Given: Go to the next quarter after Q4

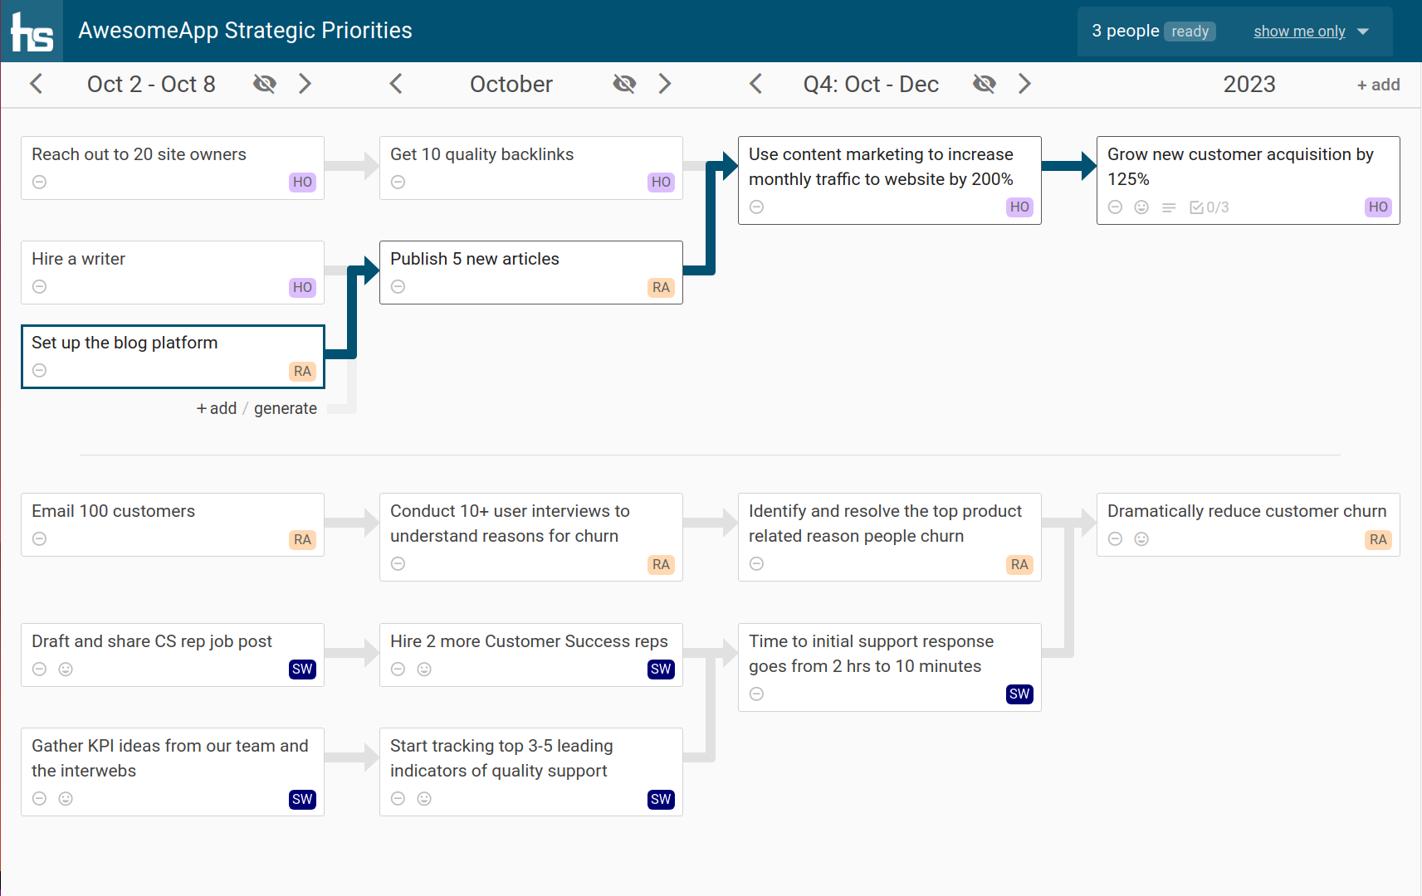Looking at the screenshot, I should click(1024, 84).
